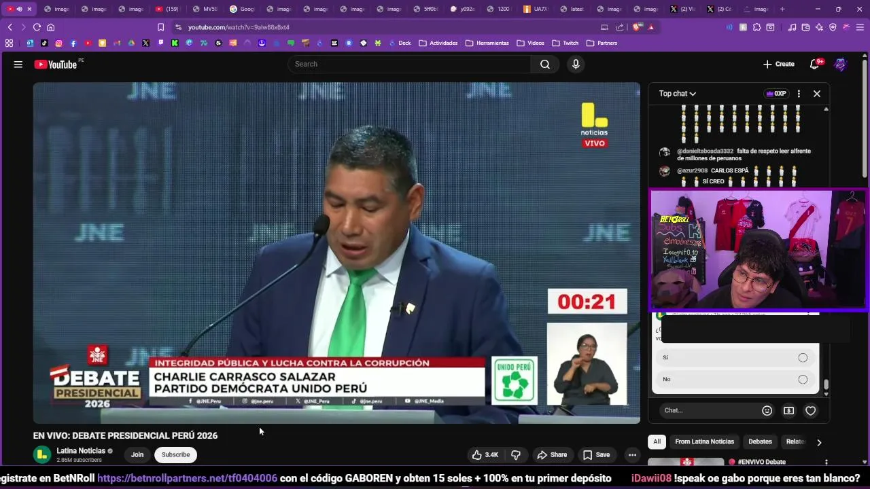Like the video with 3.4K likes
Viewport: 870px width, 489px height.
(485, 455)
